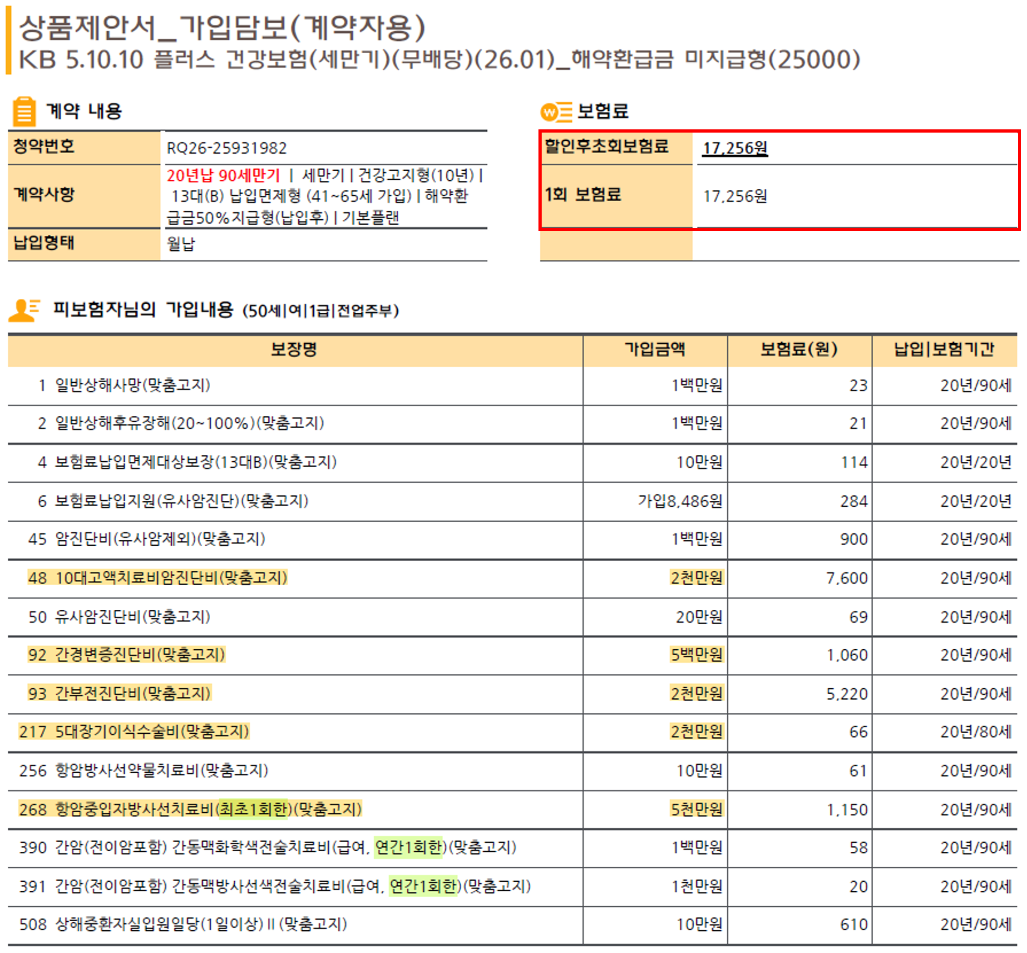
Task: Select the title 상품제안서_가입담보(계약자용)
Action: point(222,27)
